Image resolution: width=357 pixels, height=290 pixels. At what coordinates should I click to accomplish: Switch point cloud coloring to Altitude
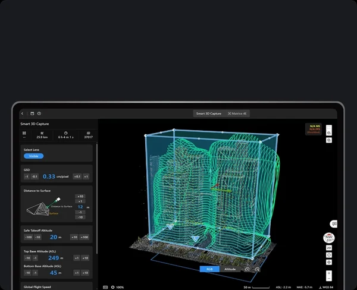(x=230, y=269)
